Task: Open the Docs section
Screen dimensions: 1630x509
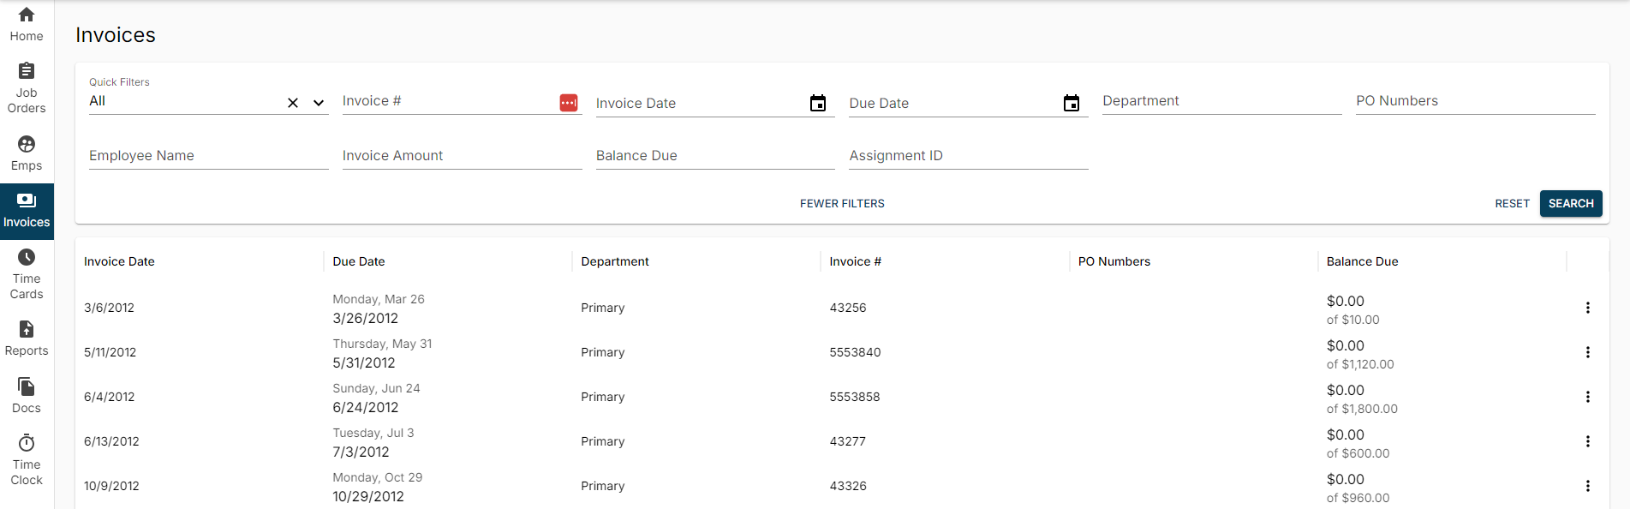Action: [27, 396]
